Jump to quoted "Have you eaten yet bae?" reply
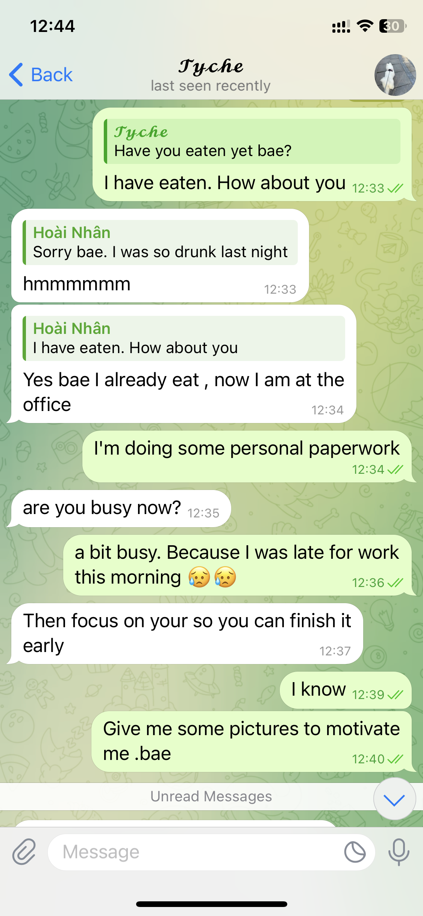This screenshot has width=423, height=916. [x=252, y=141]
